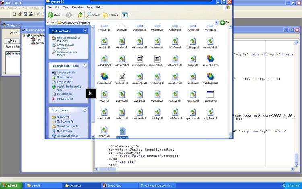Viewport: 302px width, 189px height.
Task: Click the Save icon in dBASE toolbar
Action: (x=25, y=14)
